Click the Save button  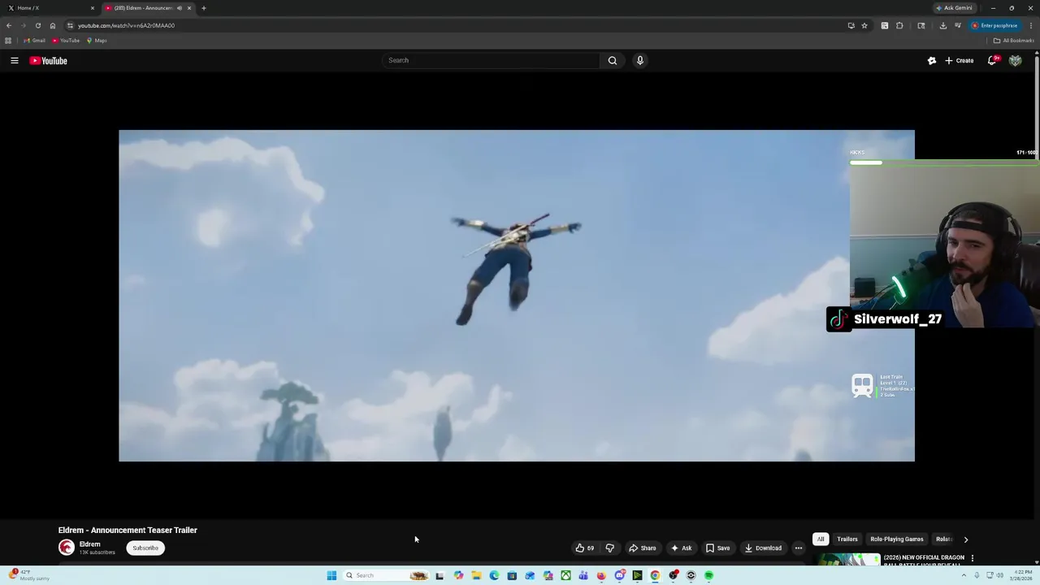(x=717, y=548)
